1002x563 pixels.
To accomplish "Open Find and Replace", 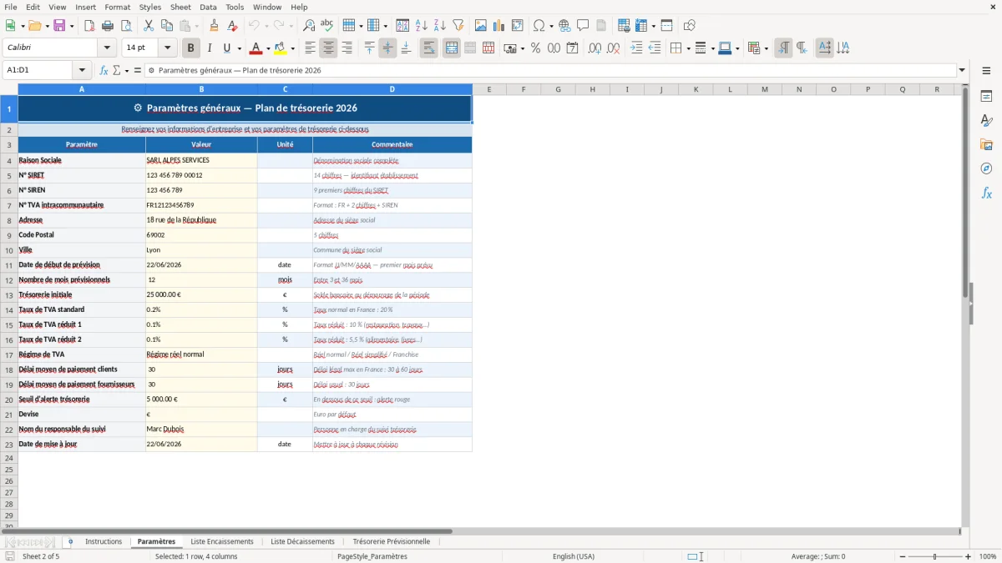I will [309, 26].
